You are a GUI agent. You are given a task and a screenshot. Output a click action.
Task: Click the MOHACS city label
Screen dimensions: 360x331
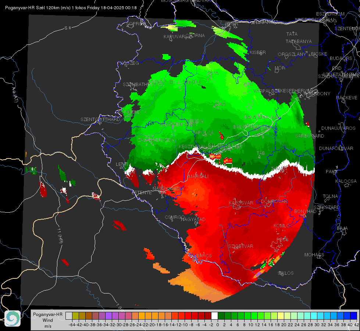pyautogui.click(x=314, y=255)
